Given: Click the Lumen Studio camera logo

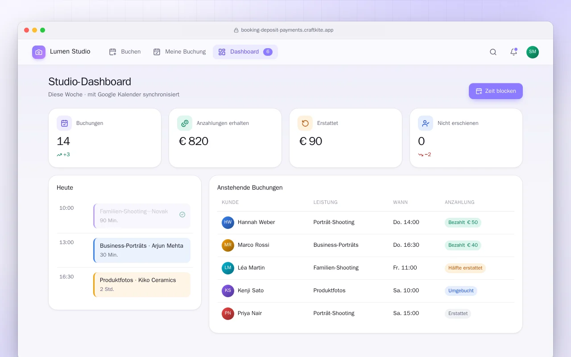Looking at the screenshot, I should tap(39, 52).
